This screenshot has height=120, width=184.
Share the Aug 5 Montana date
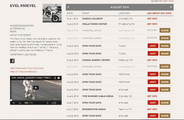click(x=165, y=74)
